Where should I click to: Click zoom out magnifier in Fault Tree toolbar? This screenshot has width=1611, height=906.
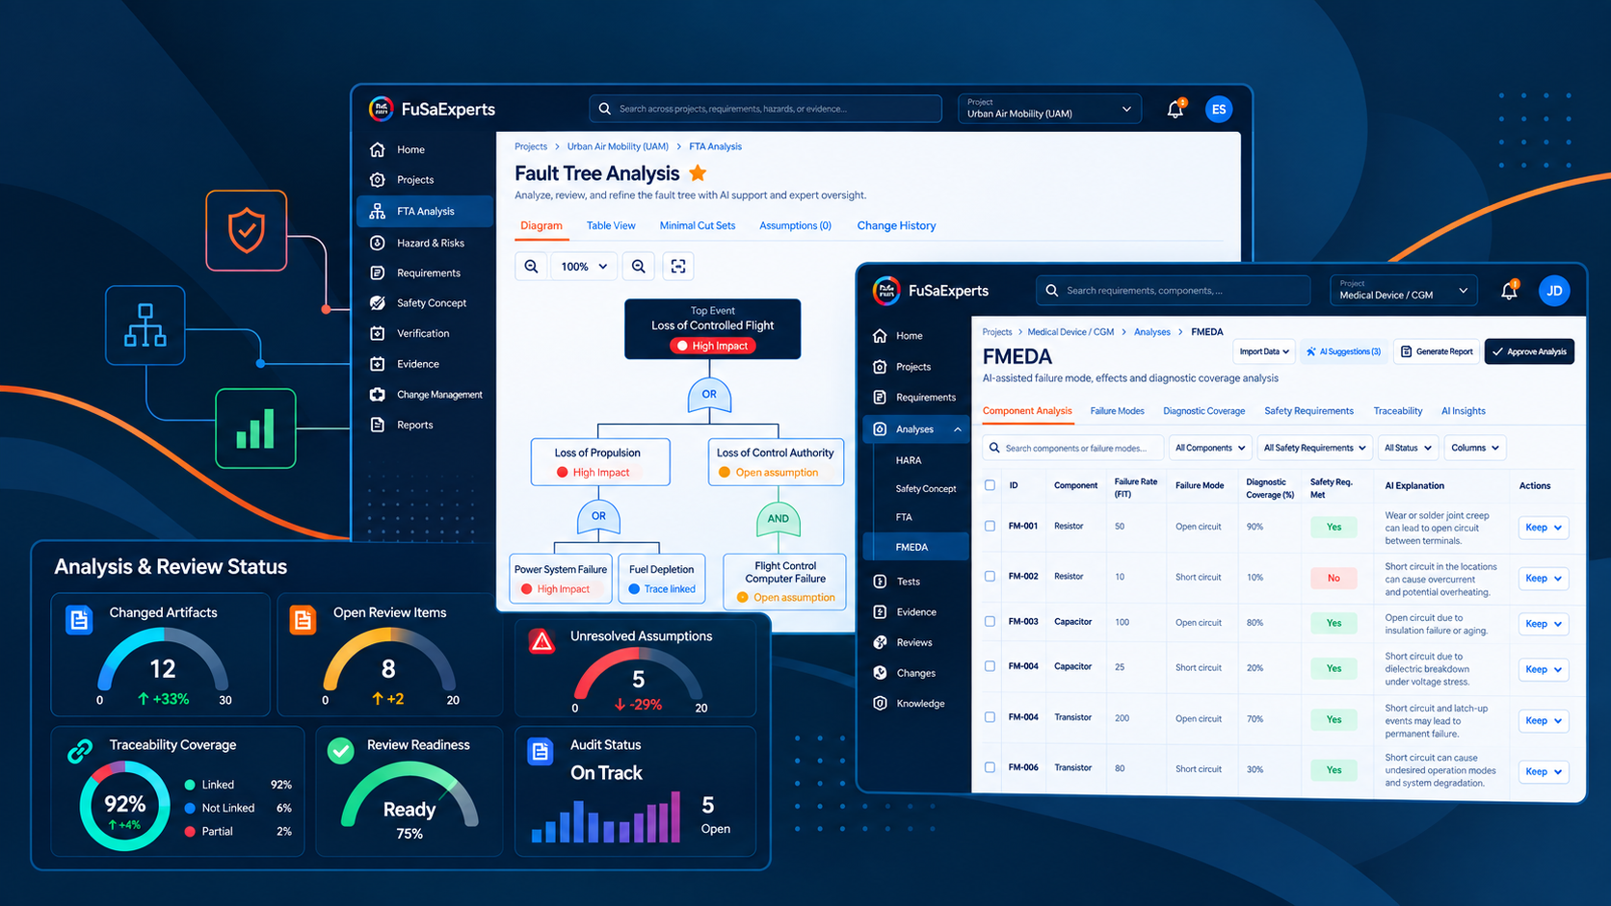click(531, 267)
